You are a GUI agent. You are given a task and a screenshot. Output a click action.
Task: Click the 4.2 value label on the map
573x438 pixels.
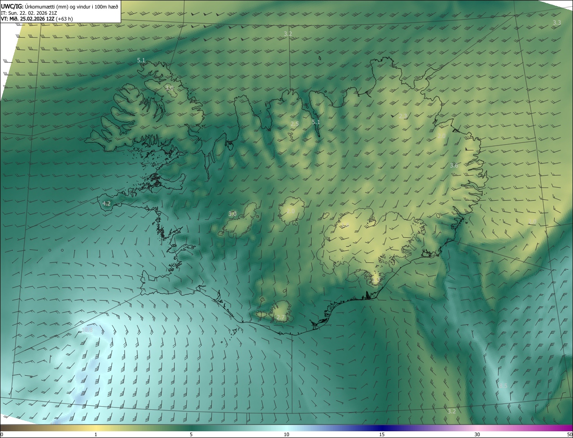(x=107, y=203)
